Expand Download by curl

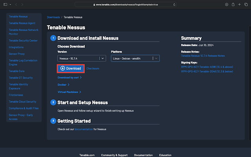click(x=70, y=78)
